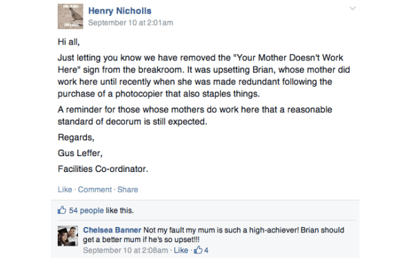The image size is (411, 258).
Task: Expand the post options chevron menu
Action: click(x=352, y=8)
